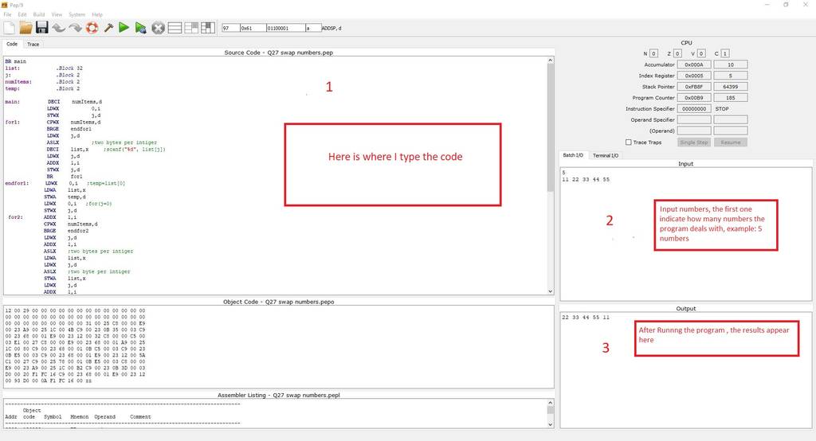The width and height of the screenshot is (816, 441).
Task: Click the empty Operand Specifier hex field
Action: click(x=694, y=119)
